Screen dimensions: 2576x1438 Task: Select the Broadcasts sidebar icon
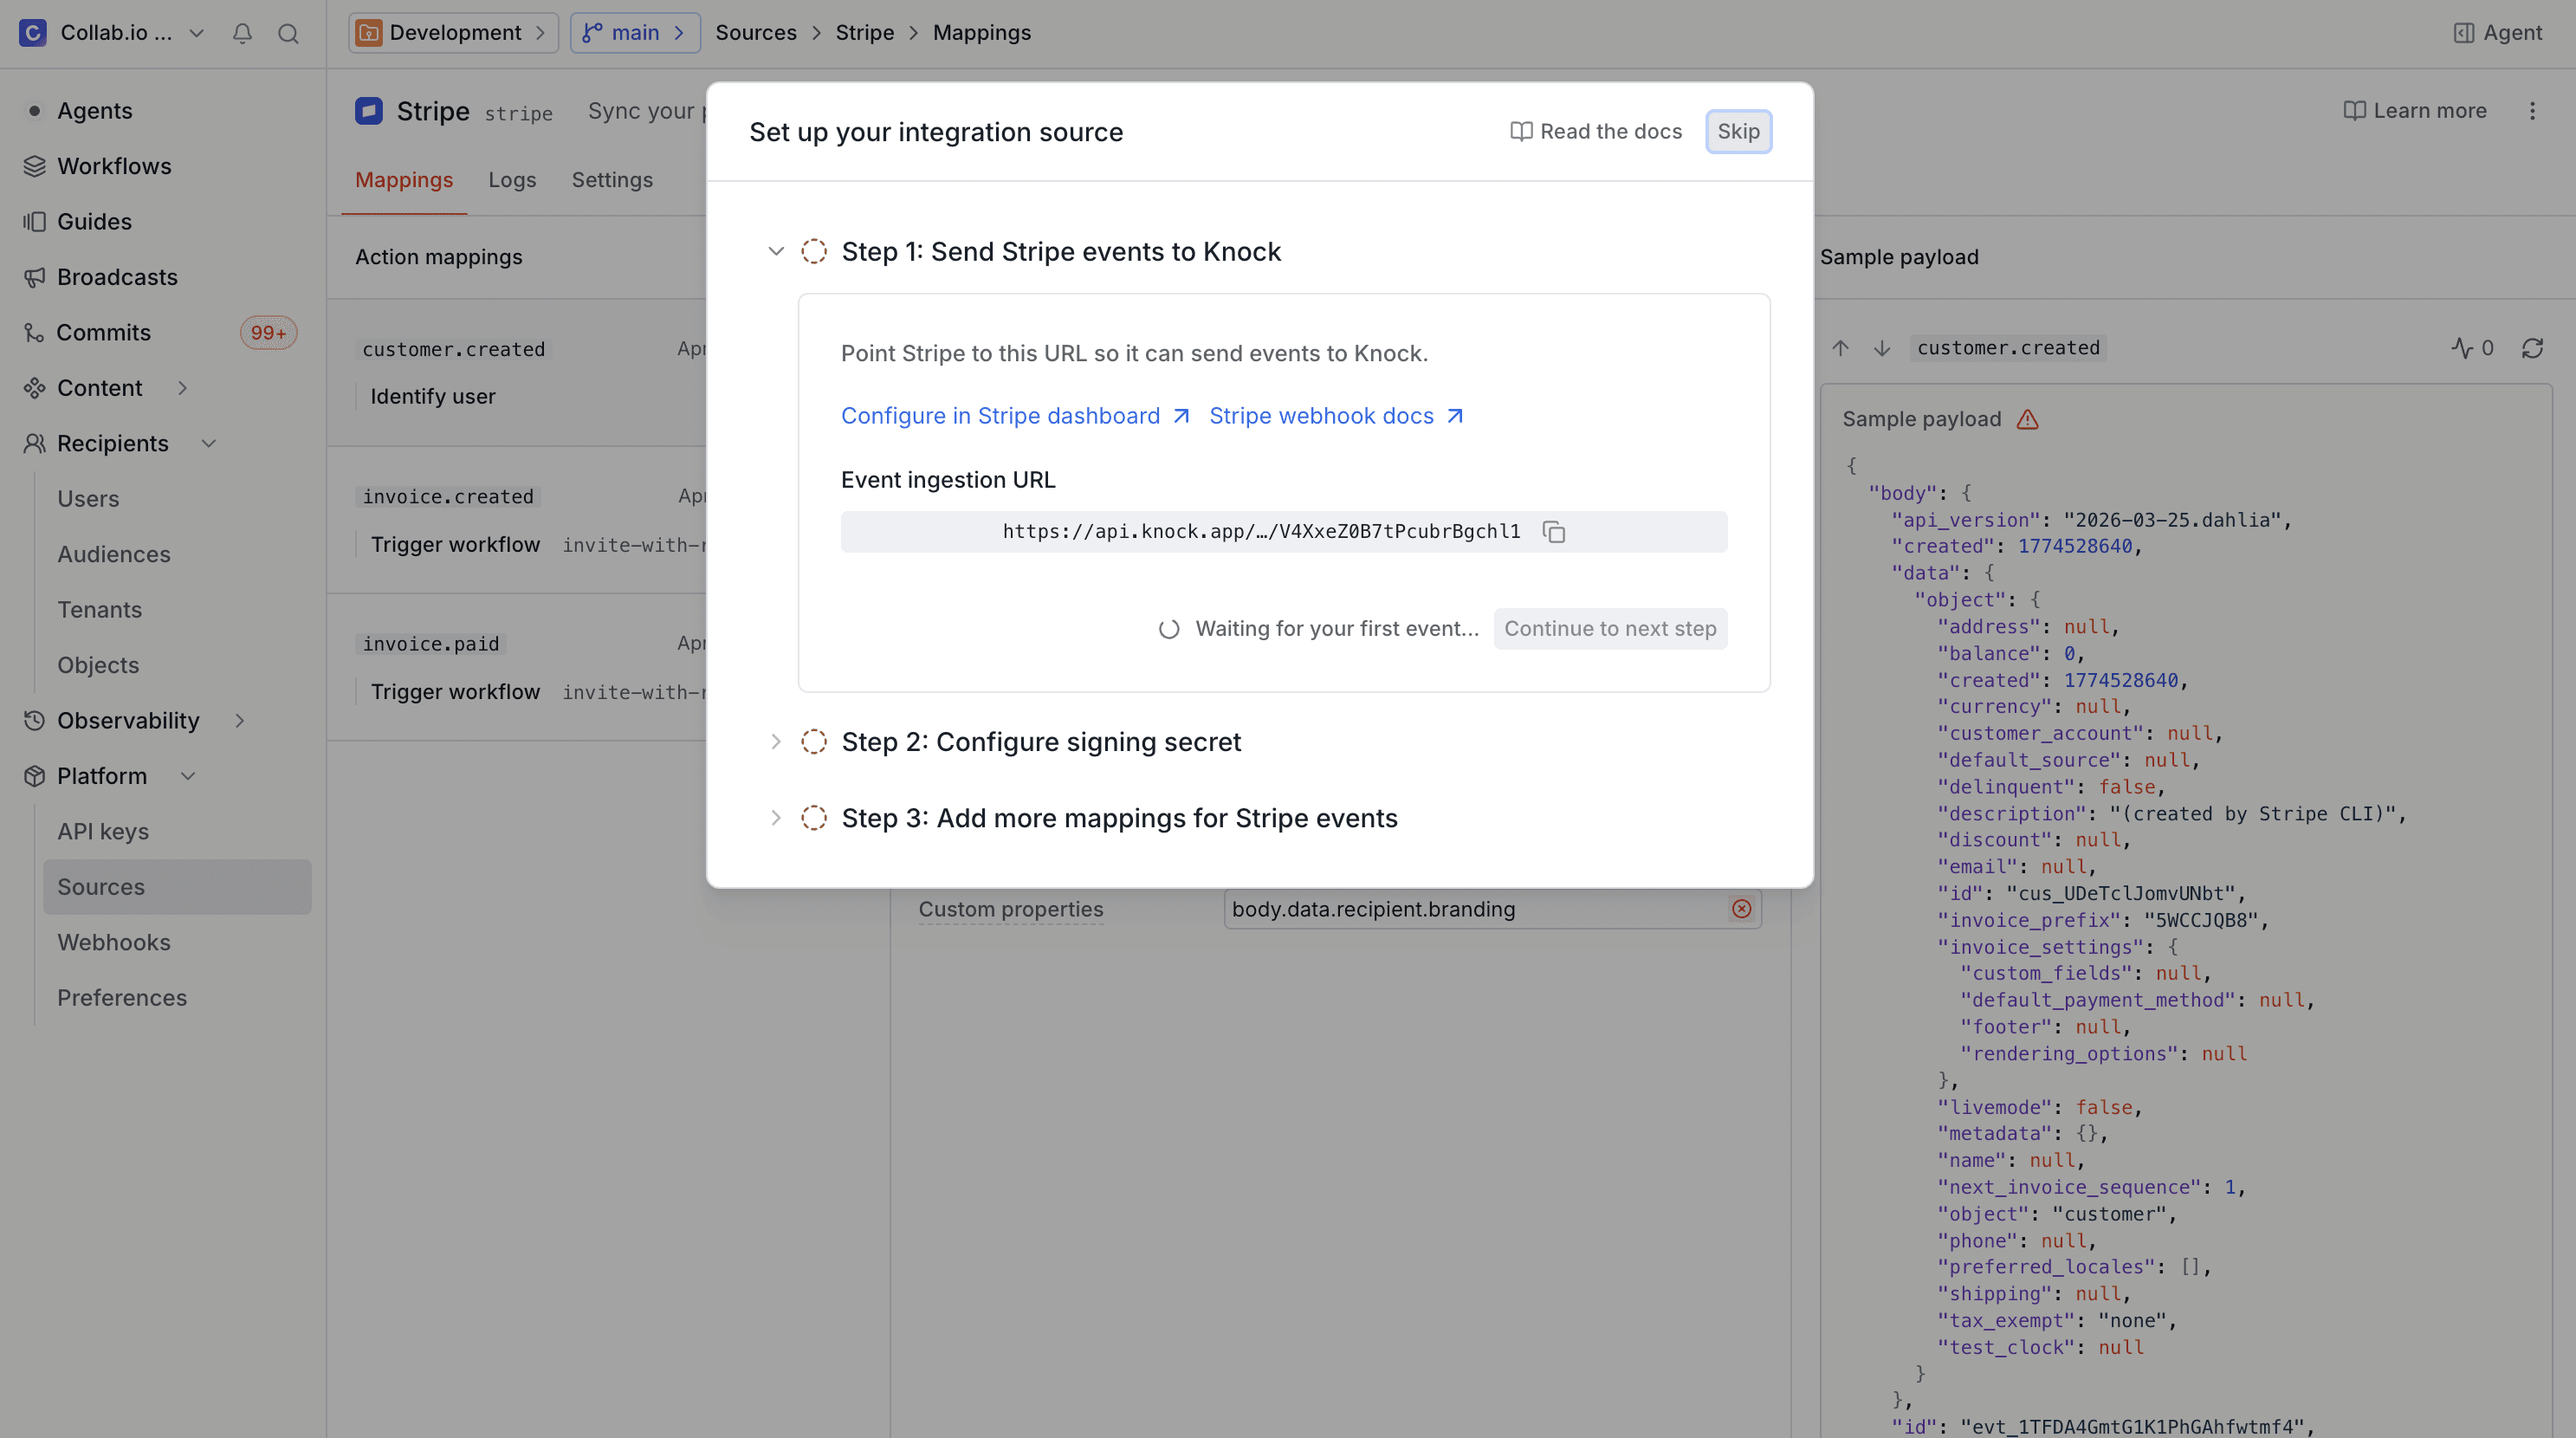tap(35, 277)
